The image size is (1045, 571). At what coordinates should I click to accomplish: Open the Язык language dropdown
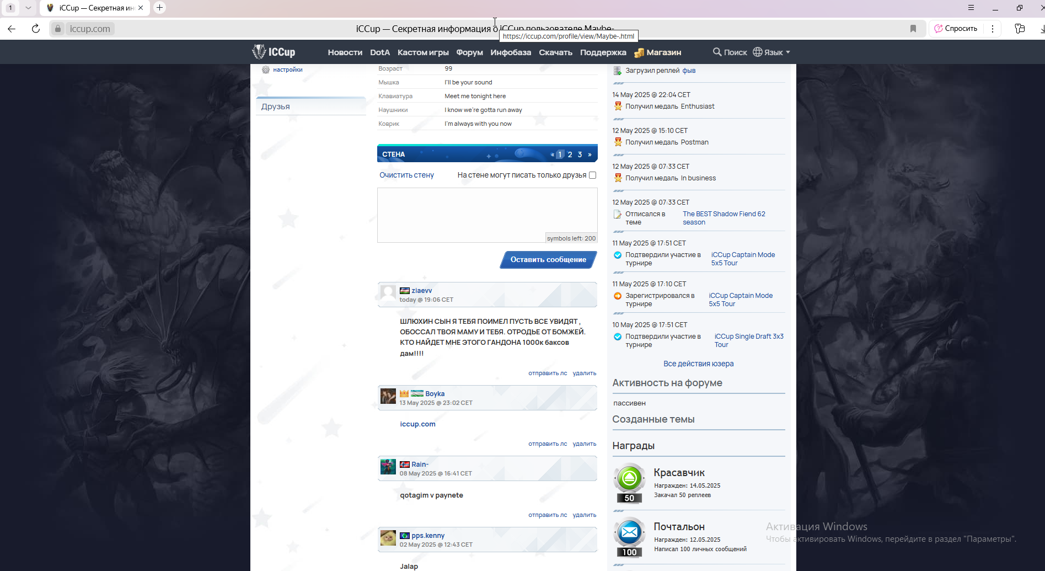771,52
